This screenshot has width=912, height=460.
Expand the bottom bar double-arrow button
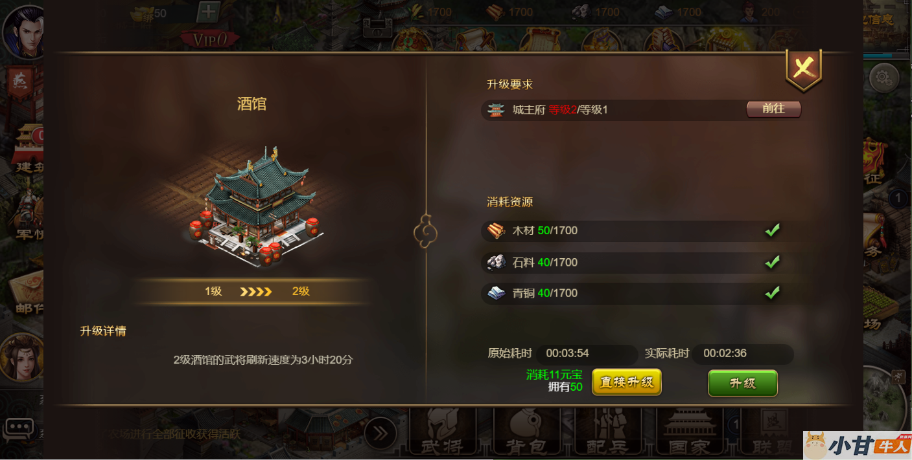[380, 433]
